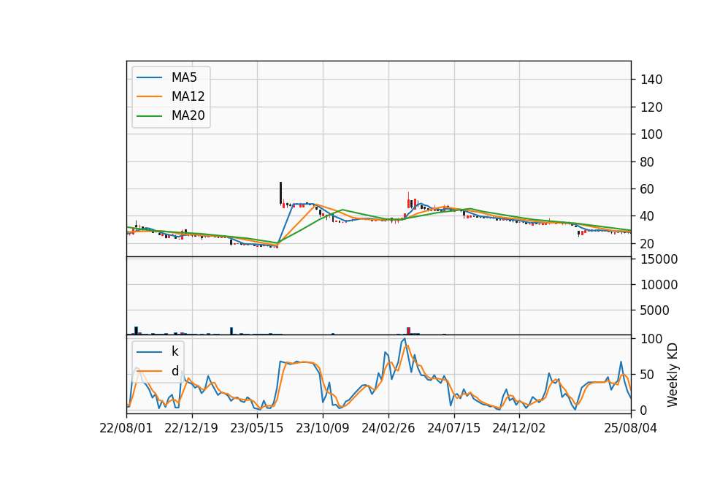Click the 25/08/04 date label
This screenshot has width=701, height=504.
pyautogui.click(x=631, y=428)
